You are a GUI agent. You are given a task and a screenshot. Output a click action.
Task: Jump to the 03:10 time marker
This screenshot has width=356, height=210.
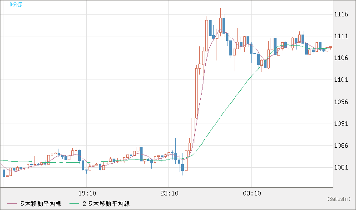tap(252, 194)
